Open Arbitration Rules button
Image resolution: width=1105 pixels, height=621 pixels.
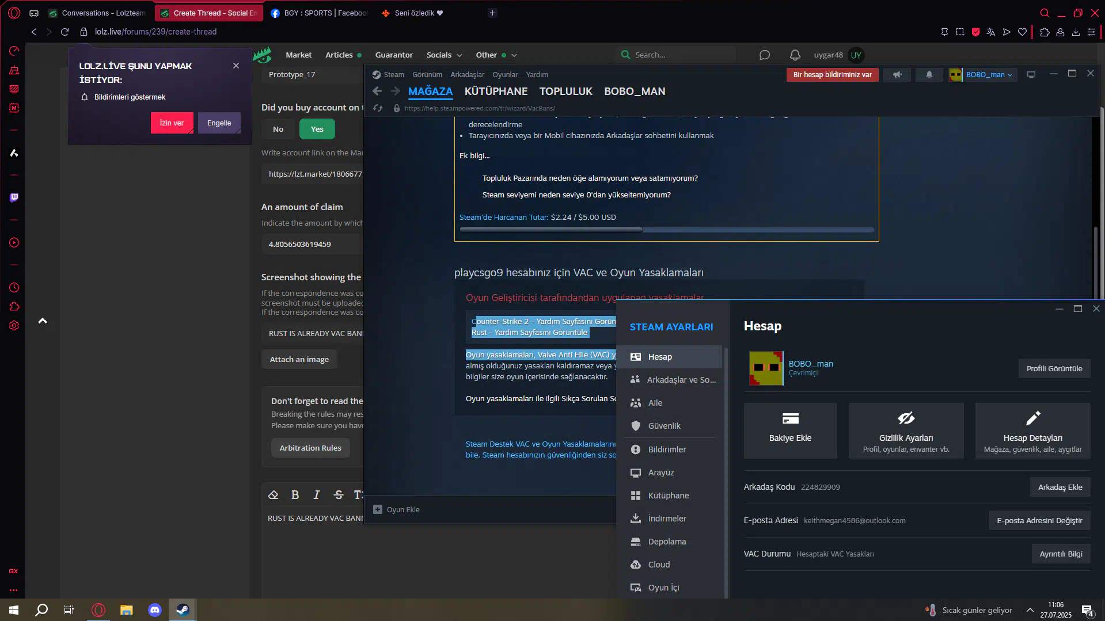pyautogui.click(x=310, y=448)
